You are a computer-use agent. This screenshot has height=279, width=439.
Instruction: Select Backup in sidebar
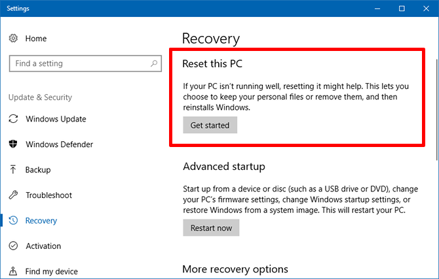tap(38, 170)
